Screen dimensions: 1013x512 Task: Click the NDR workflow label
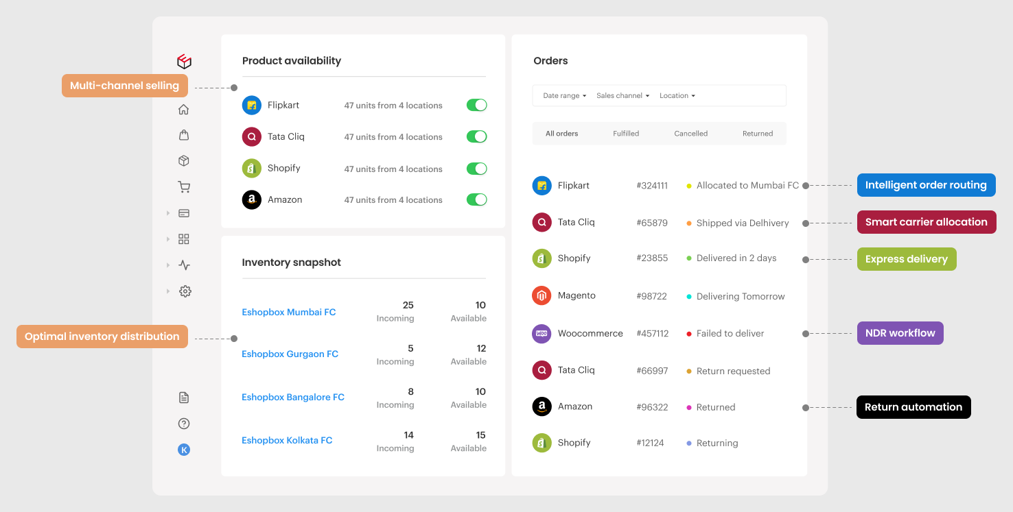coord(900,333)
